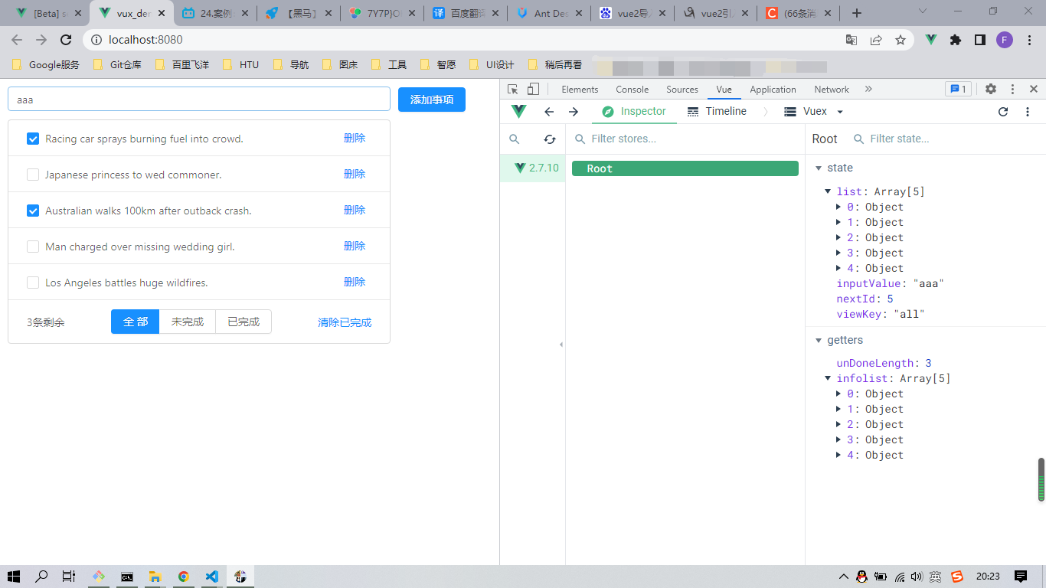
Task: Expand item 0 of infolist getter
Action: 839,394
